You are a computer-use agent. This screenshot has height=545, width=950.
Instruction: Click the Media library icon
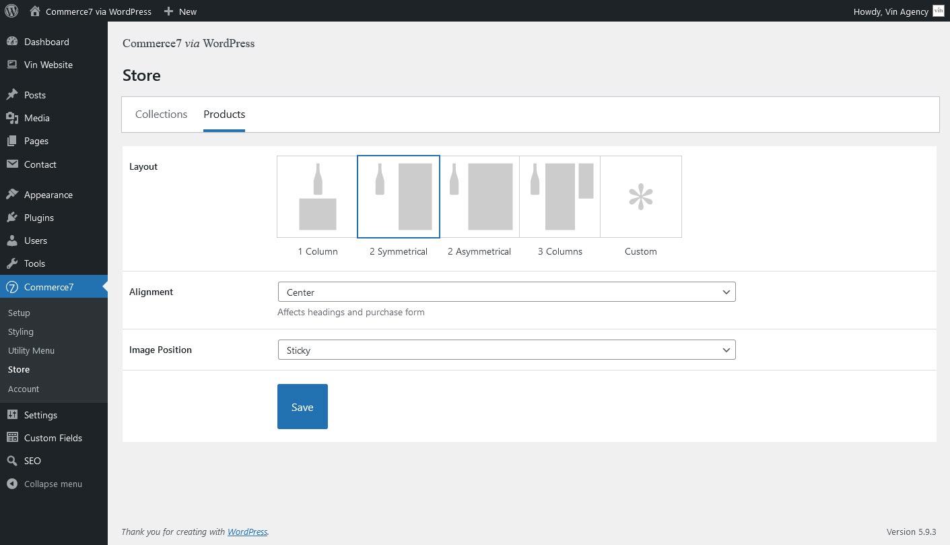point(12,118)
